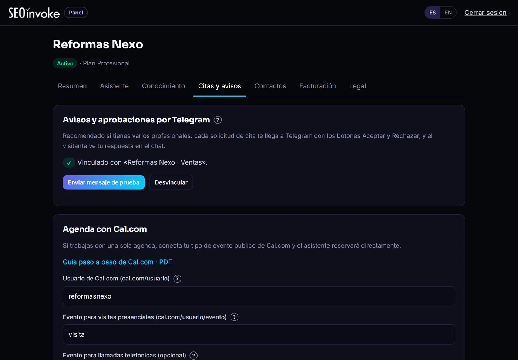This screenshot has width=518, height=360.
Task: Open the Resumen tab
Action: (73, 86)
